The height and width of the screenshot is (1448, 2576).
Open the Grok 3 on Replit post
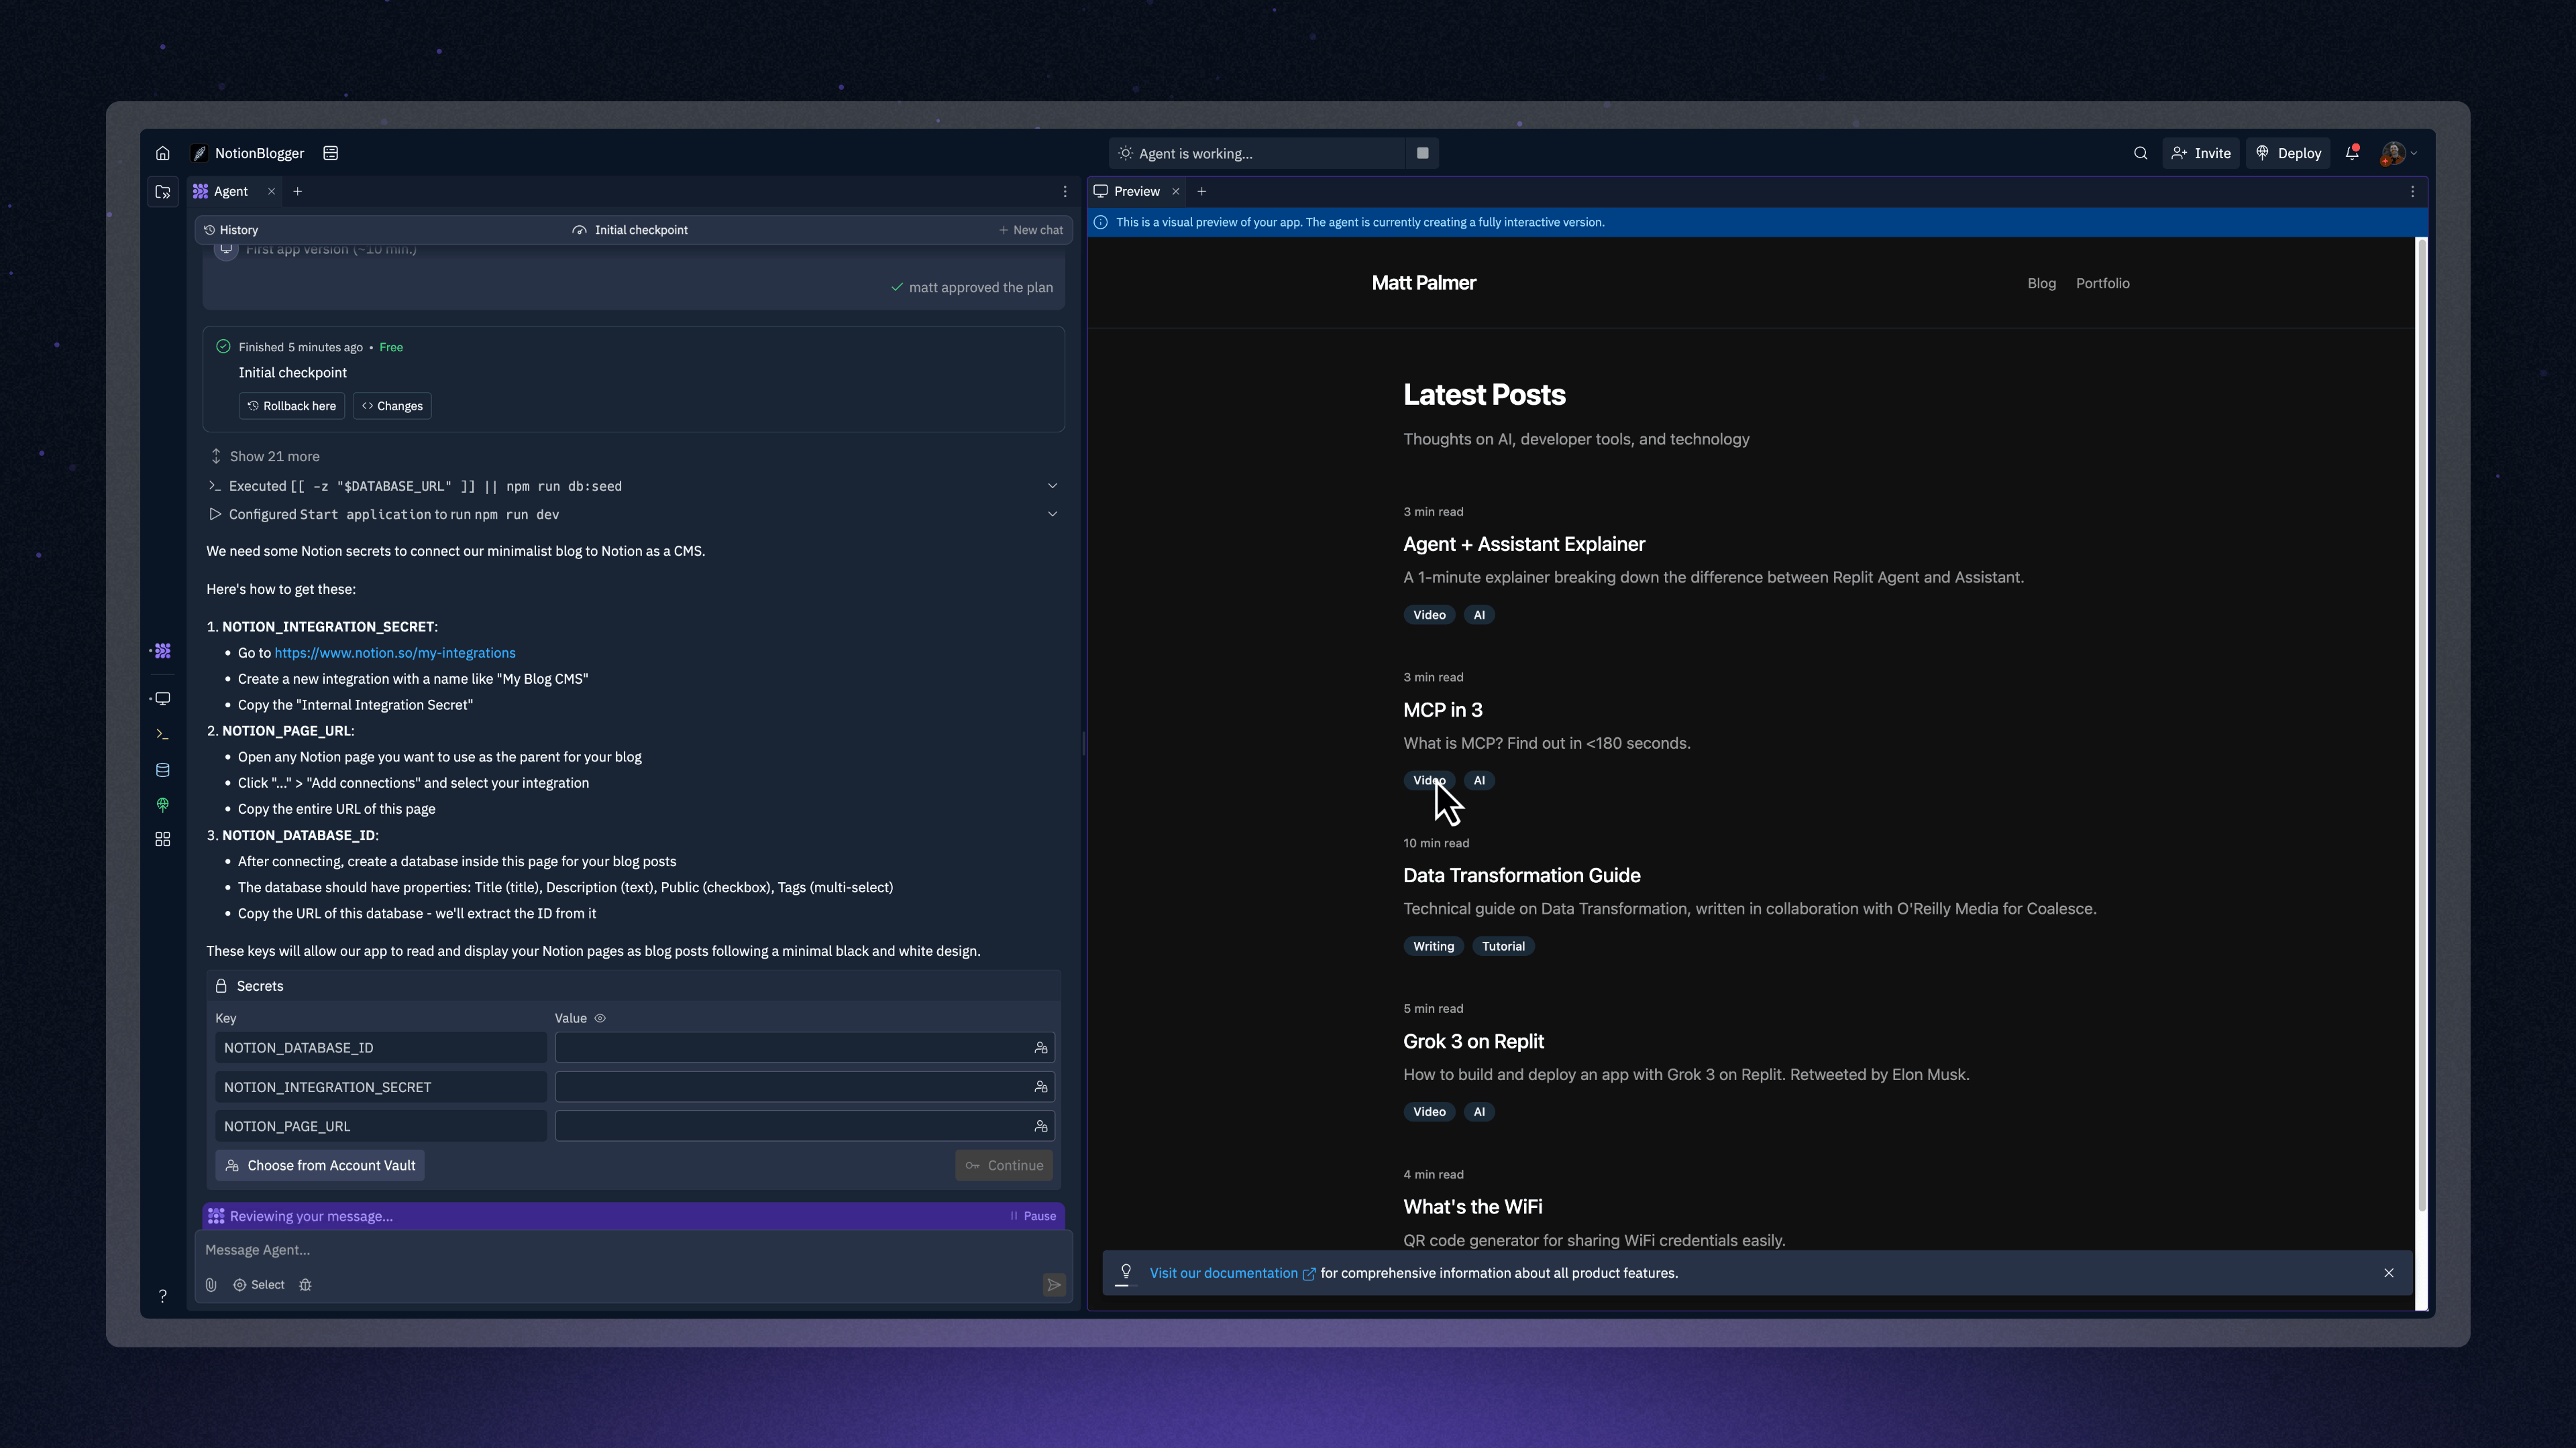click(1473, 1041)
